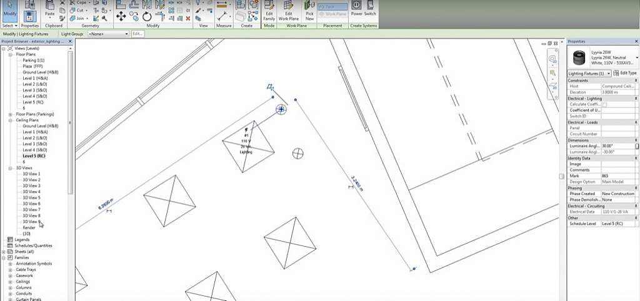Image resolution: width=640 pixels, height=301 pixels.
Task: Click the Power create systems icon
Action: (356, 8)
